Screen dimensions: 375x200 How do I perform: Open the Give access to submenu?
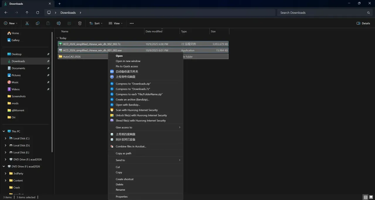[x=146, y=127]
